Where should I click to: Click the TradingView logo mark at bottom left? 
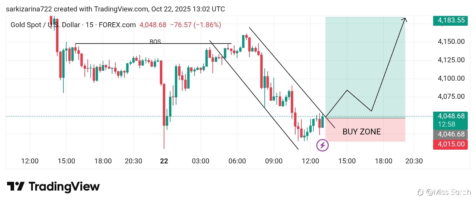[x=15, y=186]
